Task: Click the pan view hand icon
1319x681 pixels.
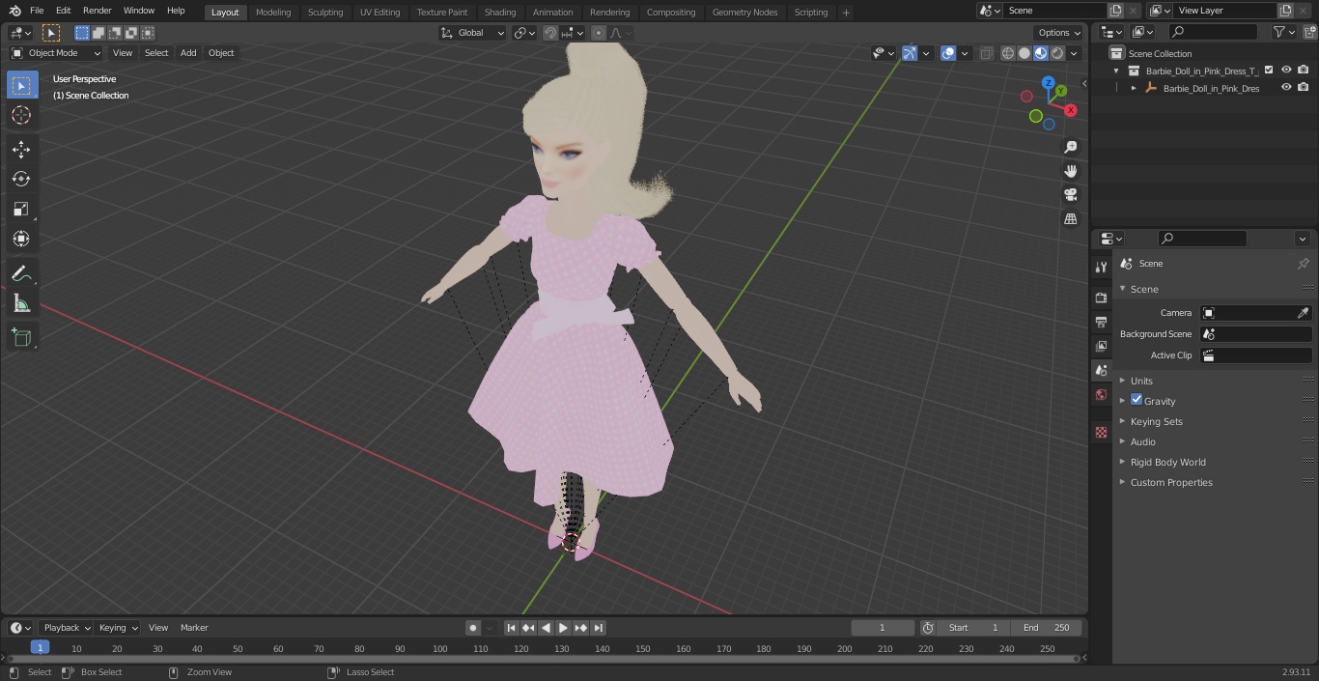Action: [x=1070, y=171]
